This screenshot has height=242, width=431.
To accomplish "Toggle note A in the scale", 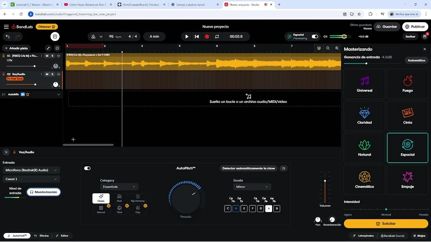I will (269, 208).
